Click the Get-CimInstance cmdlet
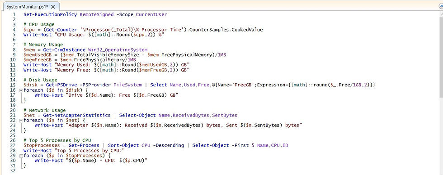Viewport: 443px width, 175px height. click(x=64, y=49)
